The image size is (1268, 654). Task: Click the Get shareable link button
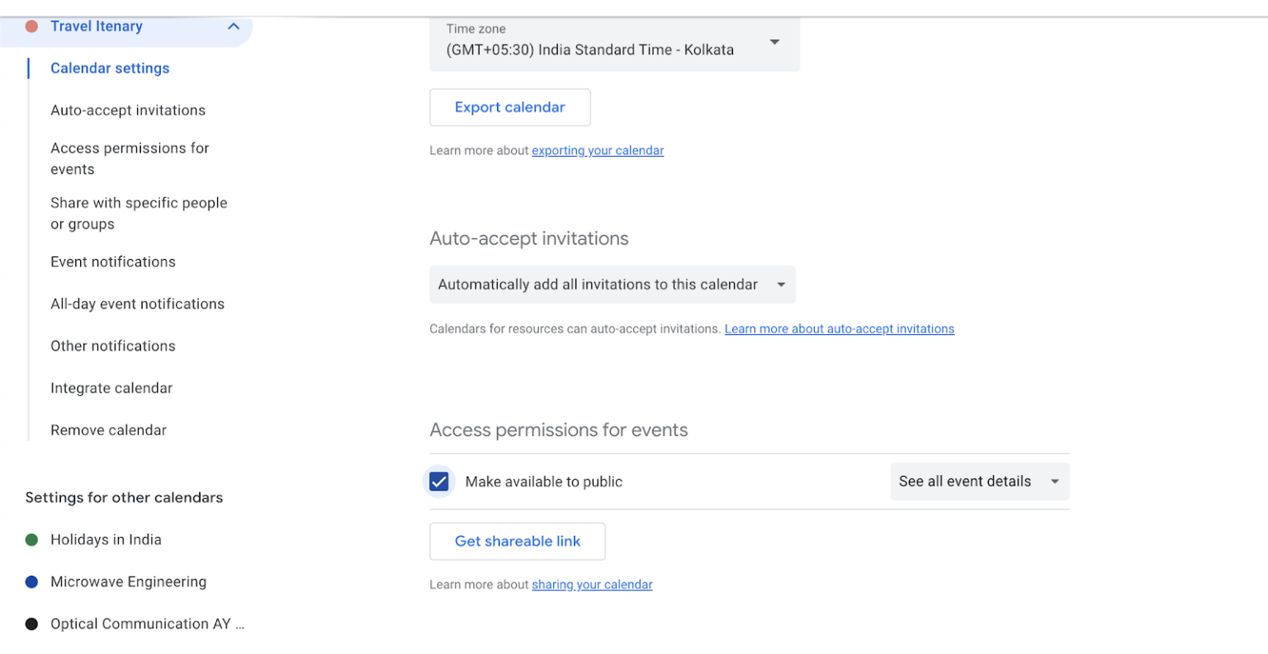[x=517, y=541]
